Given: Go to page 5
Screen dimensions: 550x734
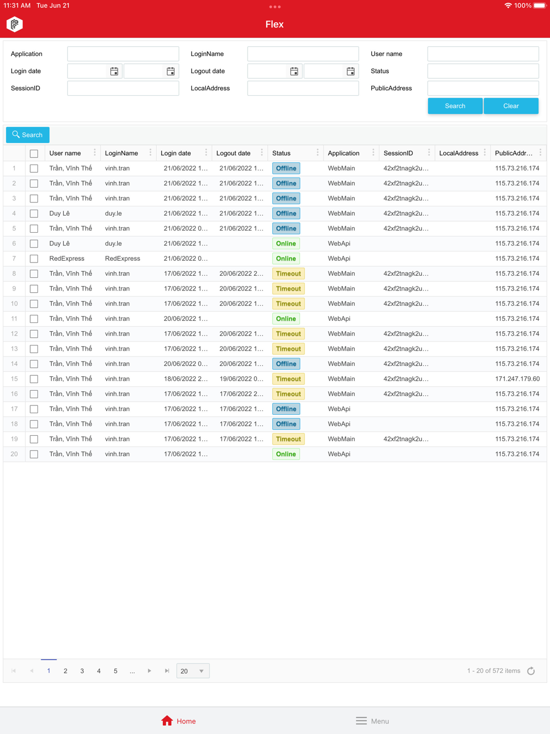Looking at the screenshot, I should click(116, 671).
